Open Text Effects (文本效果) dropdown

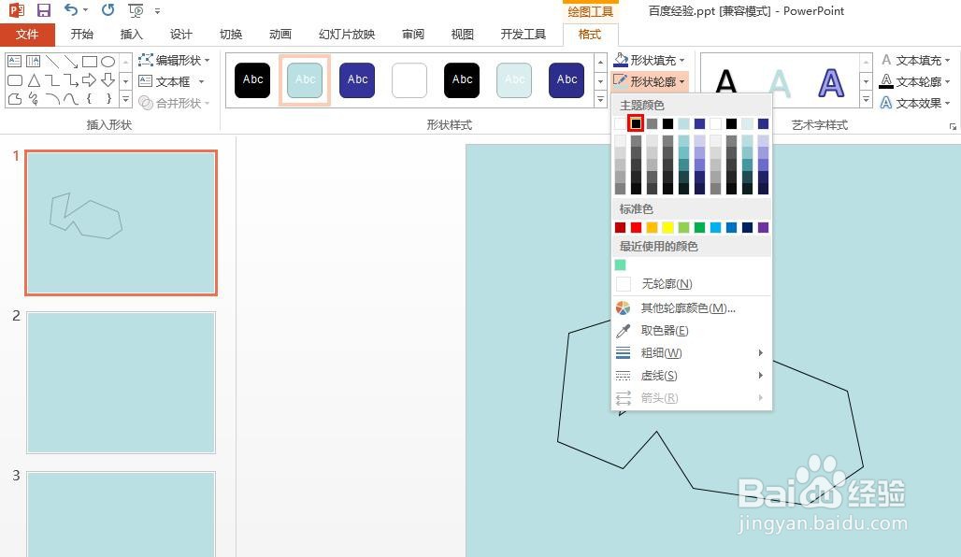(915, 103)
